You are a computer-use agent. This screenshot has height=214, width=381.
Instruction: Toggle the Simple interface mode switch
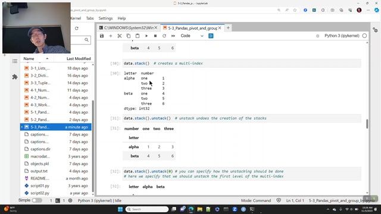(x=37, y=200)
